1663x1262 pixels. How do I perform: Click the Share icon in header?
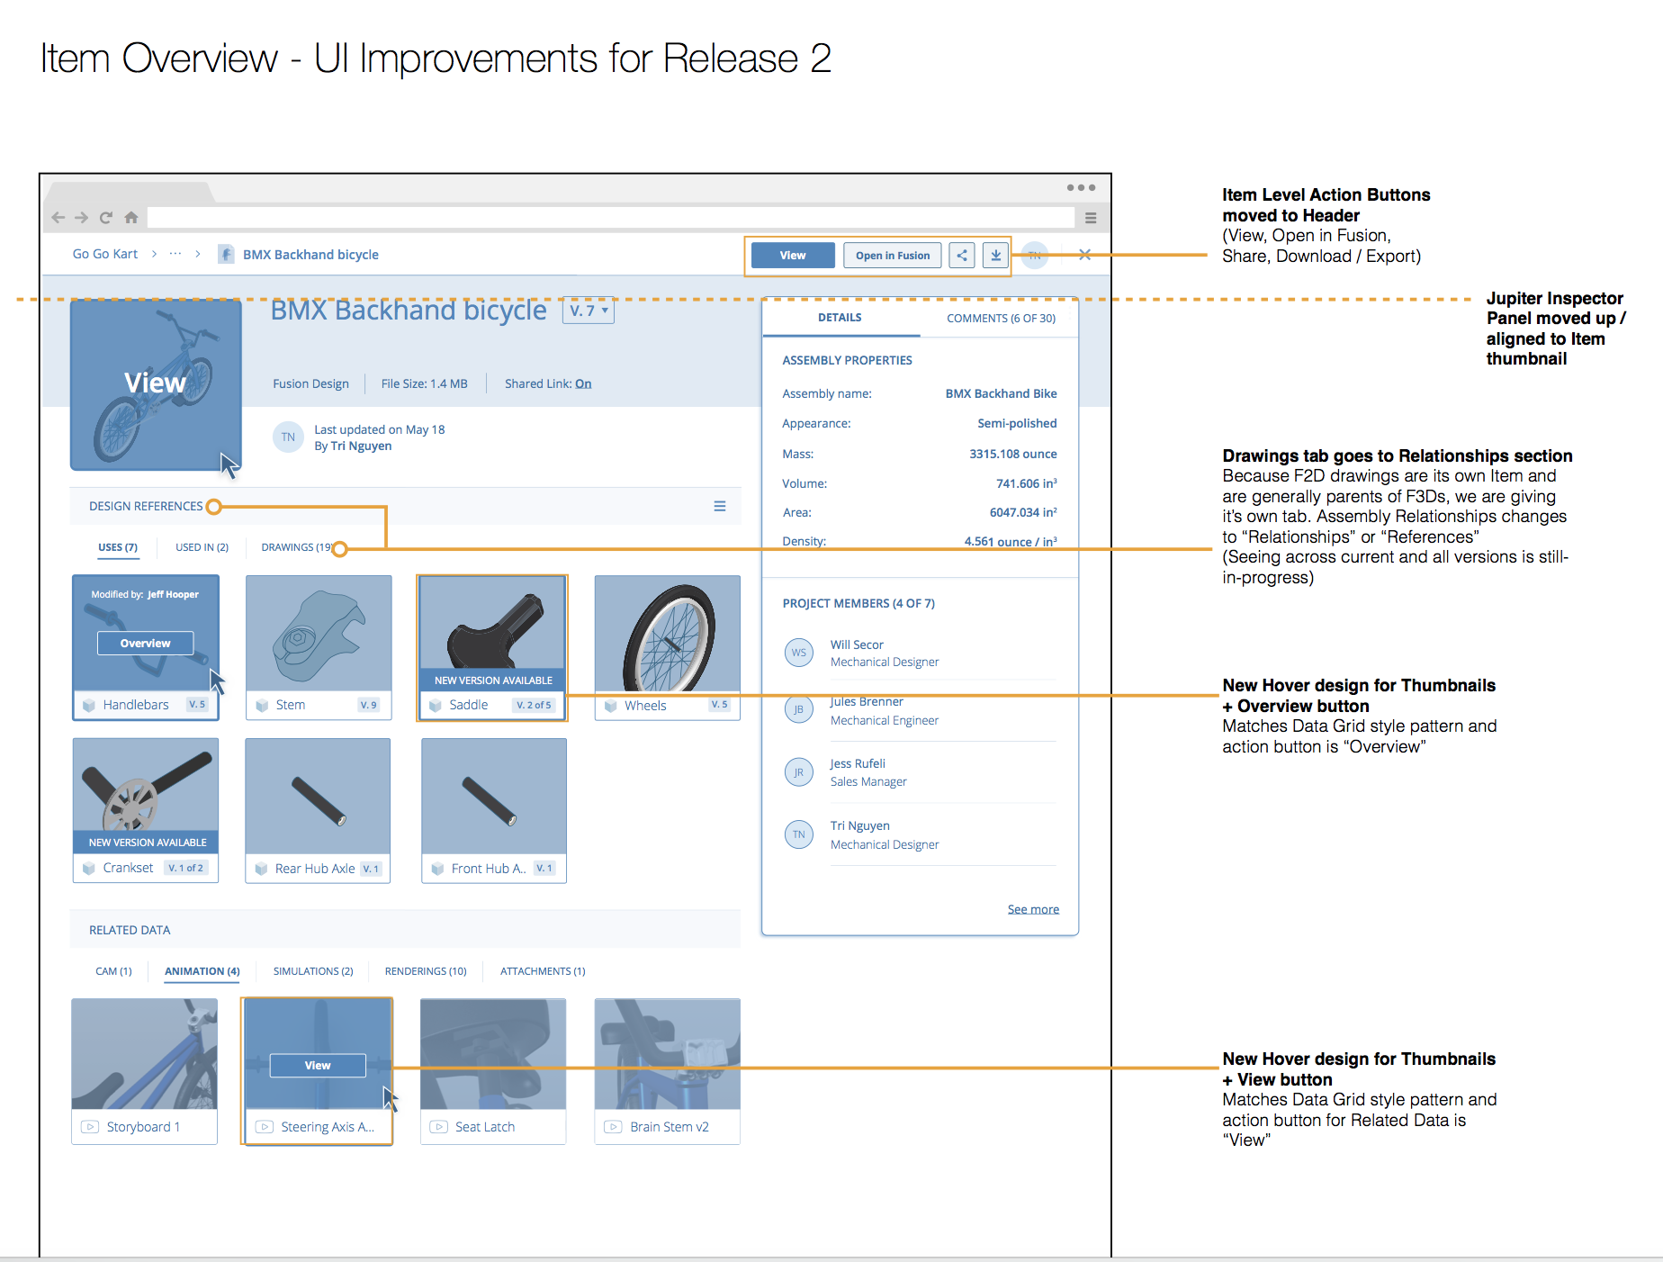pos(962,256)
